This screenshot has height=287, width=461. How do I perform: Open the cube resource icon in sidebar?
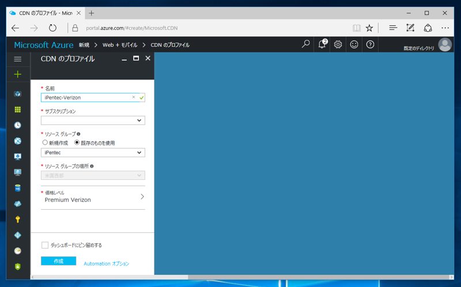18,94
